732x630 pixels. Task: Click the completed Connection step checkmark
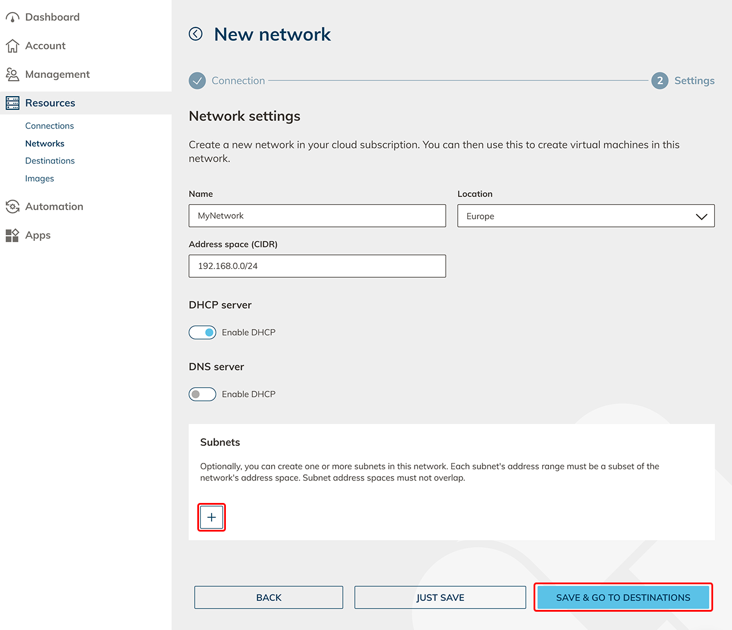coord(197,81)
